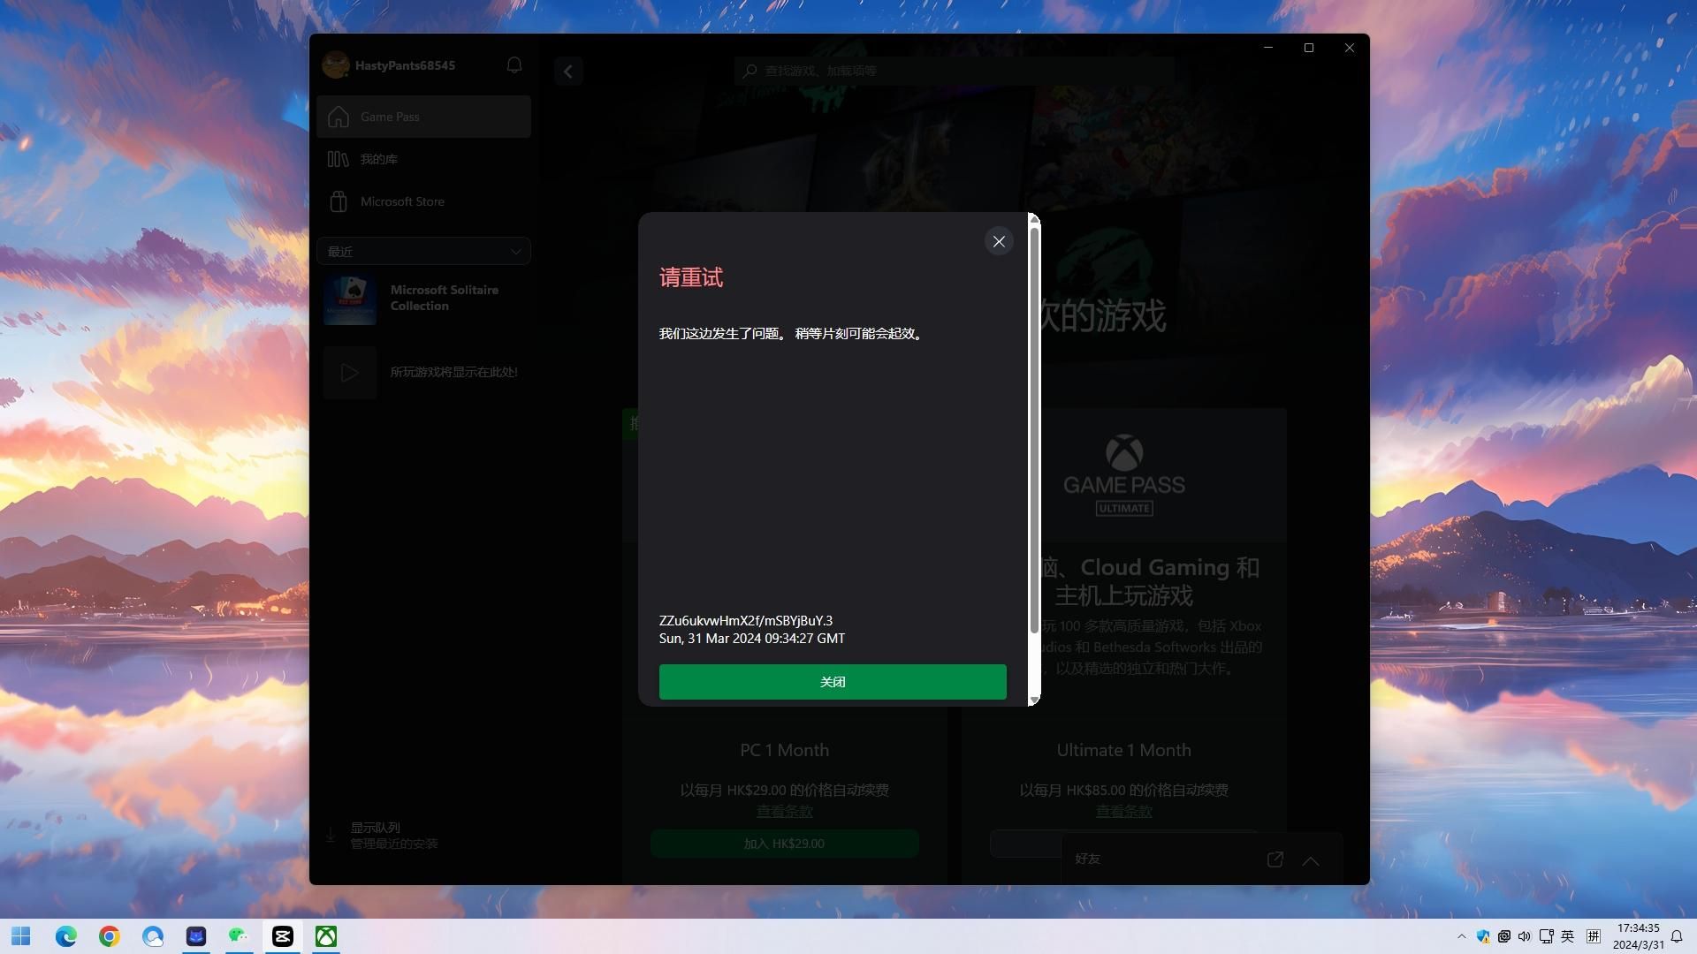Click the Game Pass home icon
Viewport: 1697px width, 954px height.
[339, 117]
